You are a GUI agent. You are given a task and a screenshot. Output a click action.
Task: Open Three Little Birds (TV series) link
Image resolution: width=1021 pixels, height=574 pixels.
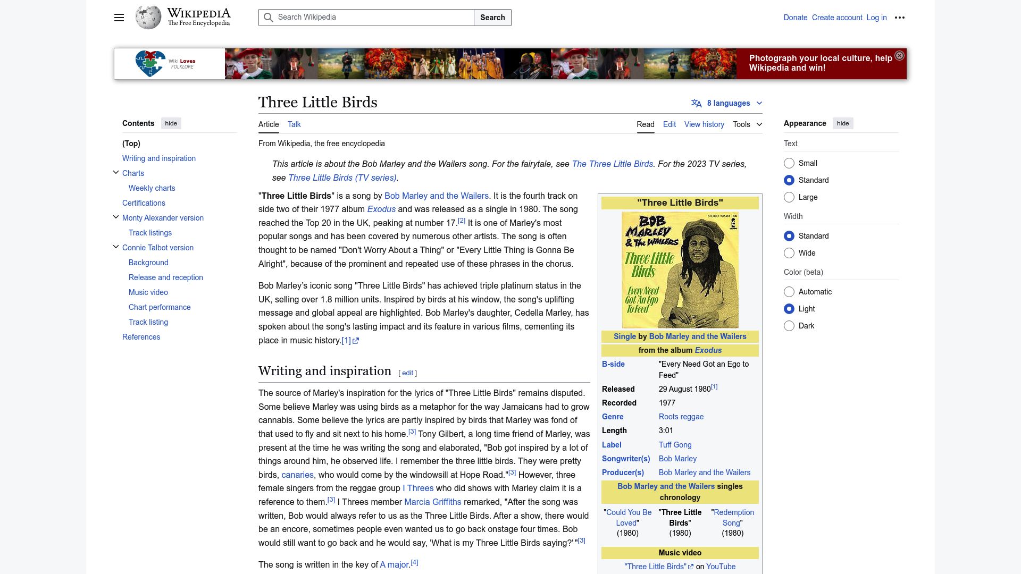click(x=342, y=178)
